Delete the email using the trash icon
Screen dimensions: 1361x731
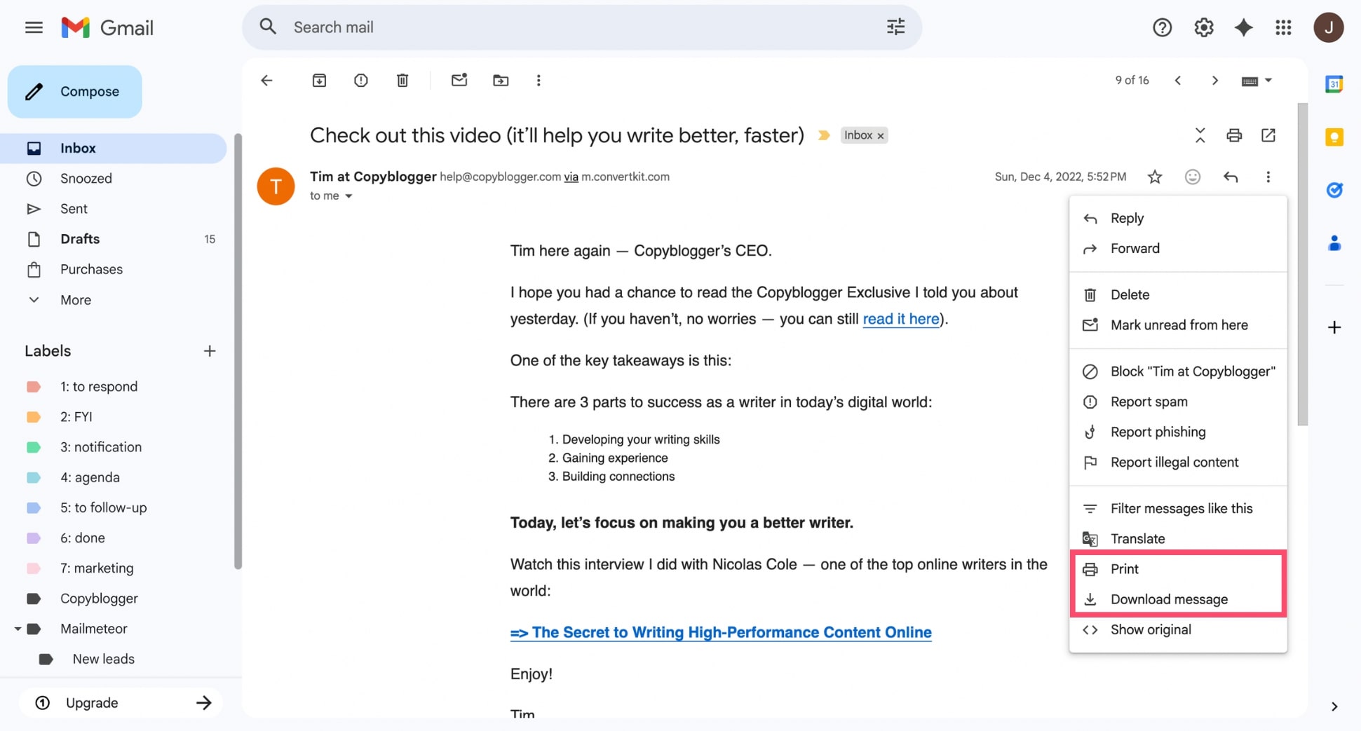tap(402, 80)
